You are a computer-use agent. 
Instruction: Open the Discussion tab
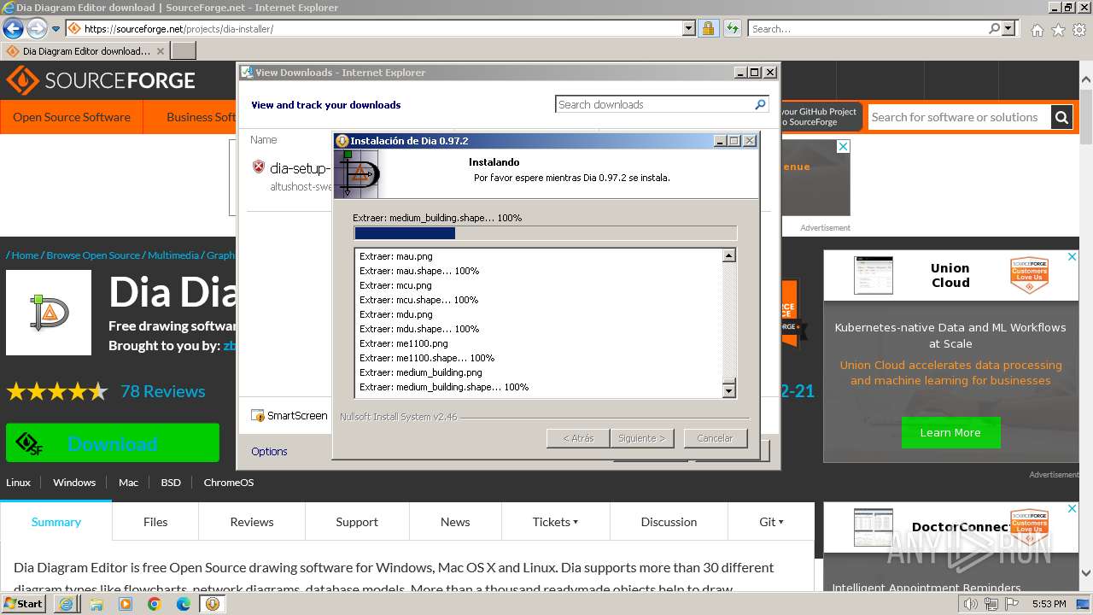coord(669,522)
